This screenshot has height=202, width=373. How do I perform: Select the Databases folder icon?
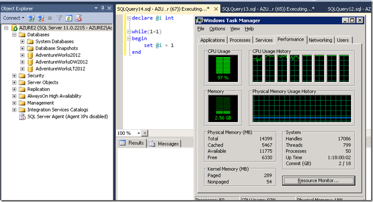click(x=22, y=35)
